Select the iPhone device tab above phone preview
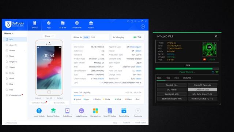 coord(49,36)
